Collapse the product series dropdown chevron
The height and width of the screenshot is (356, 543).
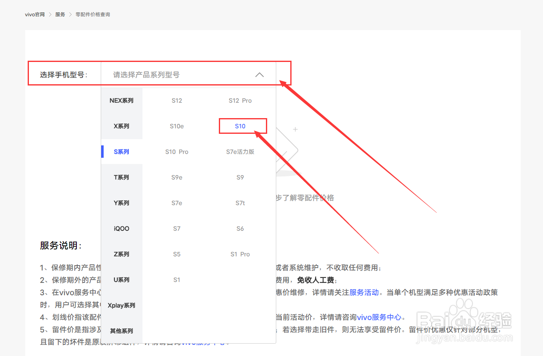259,75
